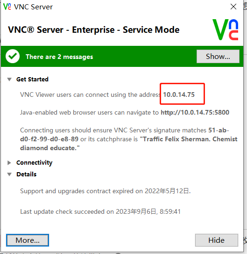This screenshot has height=254, width=247.
Task: Collapse the Get Started section triangle
Action: [x=9, y=80]
